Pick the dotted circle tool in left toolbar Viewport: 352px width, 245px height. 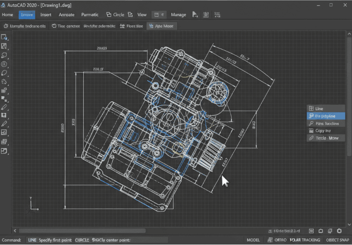tap(4, 82)
